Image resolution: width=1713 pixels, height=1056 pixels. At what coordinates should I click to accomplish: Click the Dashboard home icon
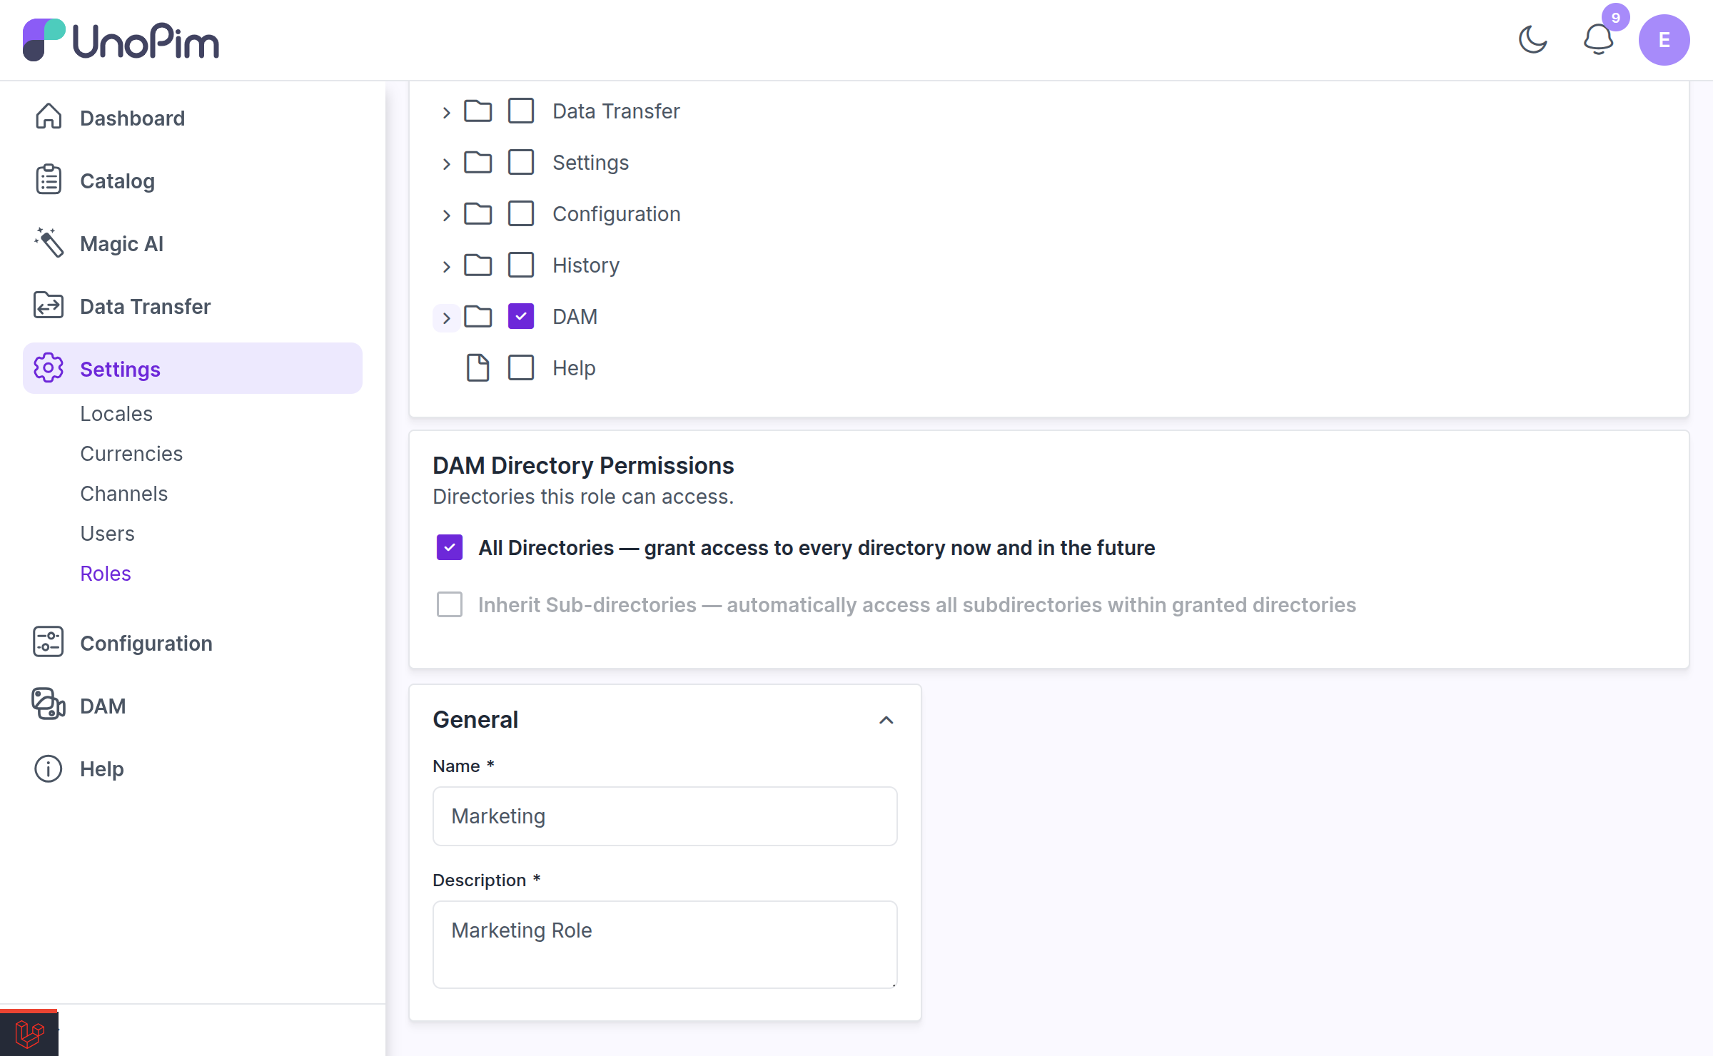click(49, 117)
